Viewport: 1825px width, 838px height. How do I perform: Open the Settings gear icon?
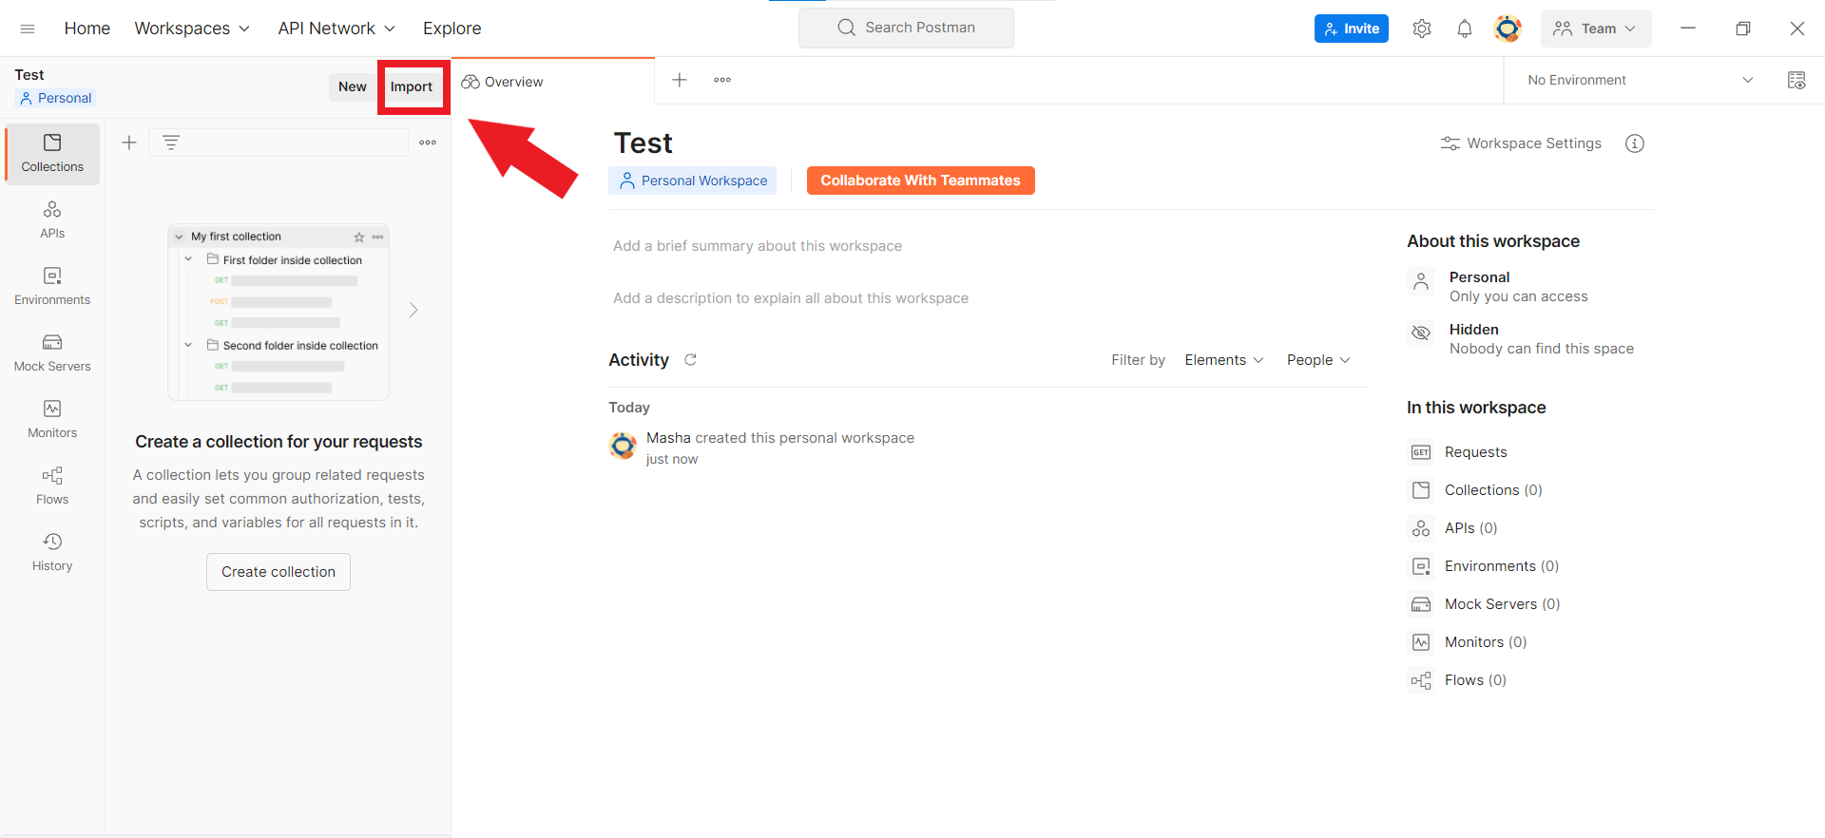[x=1422, y=29]
